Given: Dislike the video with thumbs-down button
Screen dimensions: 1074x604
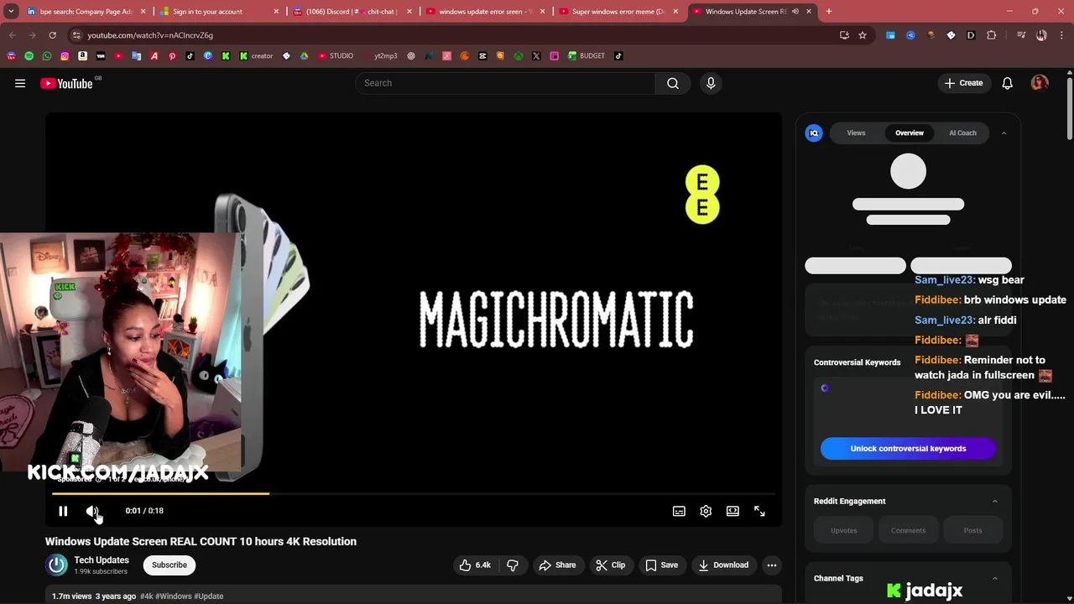Looking at the screenshot, I should 513,565.
